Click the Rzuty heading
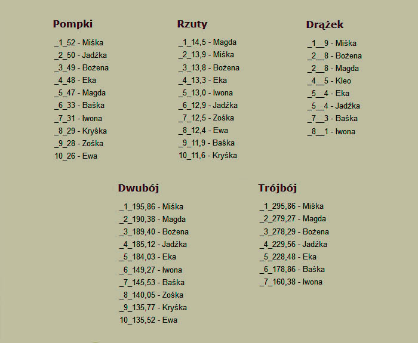418x343 pixels. click(192, 24)
